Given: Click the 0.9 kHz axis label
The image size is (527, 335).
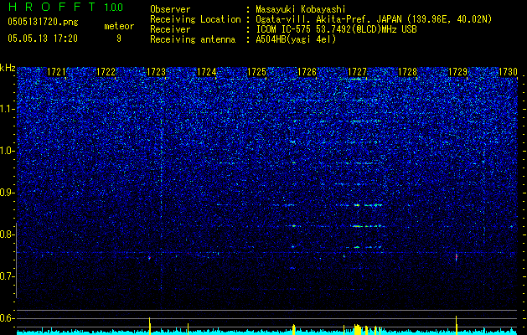Looking at the screenshot, I should pyautogui.click(x=8, y=193).
